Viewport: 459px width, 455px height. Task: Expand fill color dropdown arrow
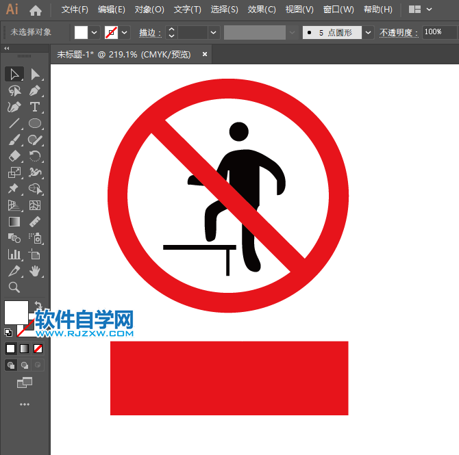coord(95,32)
